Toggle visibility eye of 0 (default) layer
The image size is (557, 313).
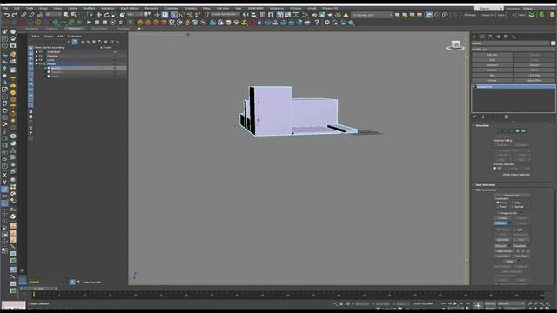(41, 52)
